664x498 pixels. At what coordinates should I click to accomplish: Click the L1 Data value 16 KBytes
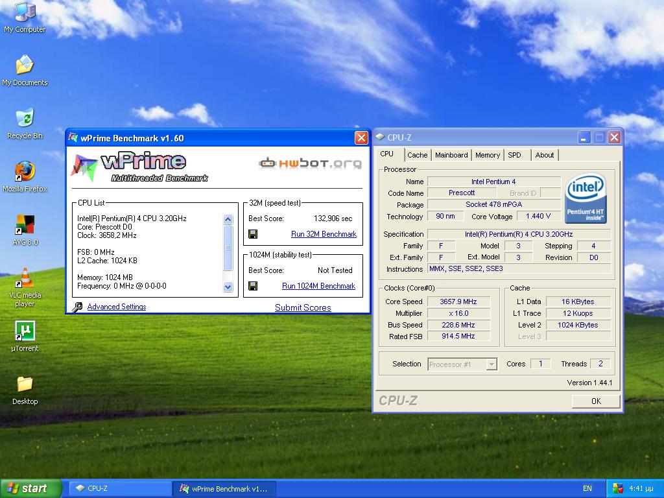coord(578,302)
